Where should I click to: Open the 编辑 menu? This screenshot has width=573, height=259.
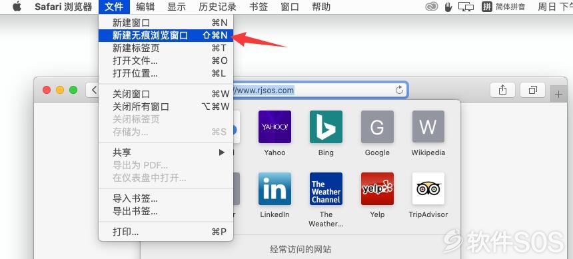pyautogui.click(x=145, y=7)
